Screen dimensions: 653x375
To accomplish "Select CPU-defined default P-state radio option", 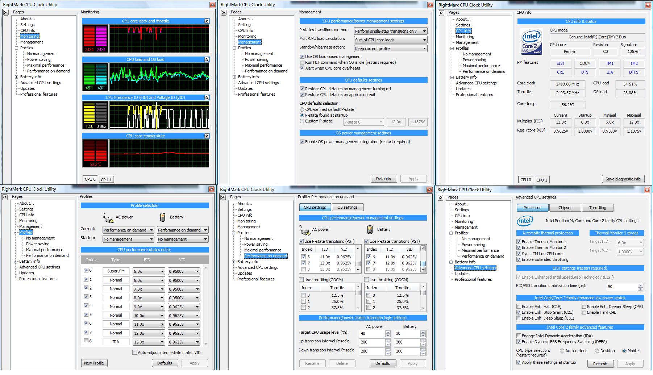I will coord(302,109).
